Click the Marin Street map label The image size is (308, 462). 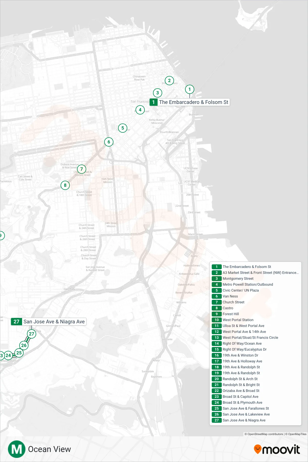pyautogui.click(x=195, y=234)
